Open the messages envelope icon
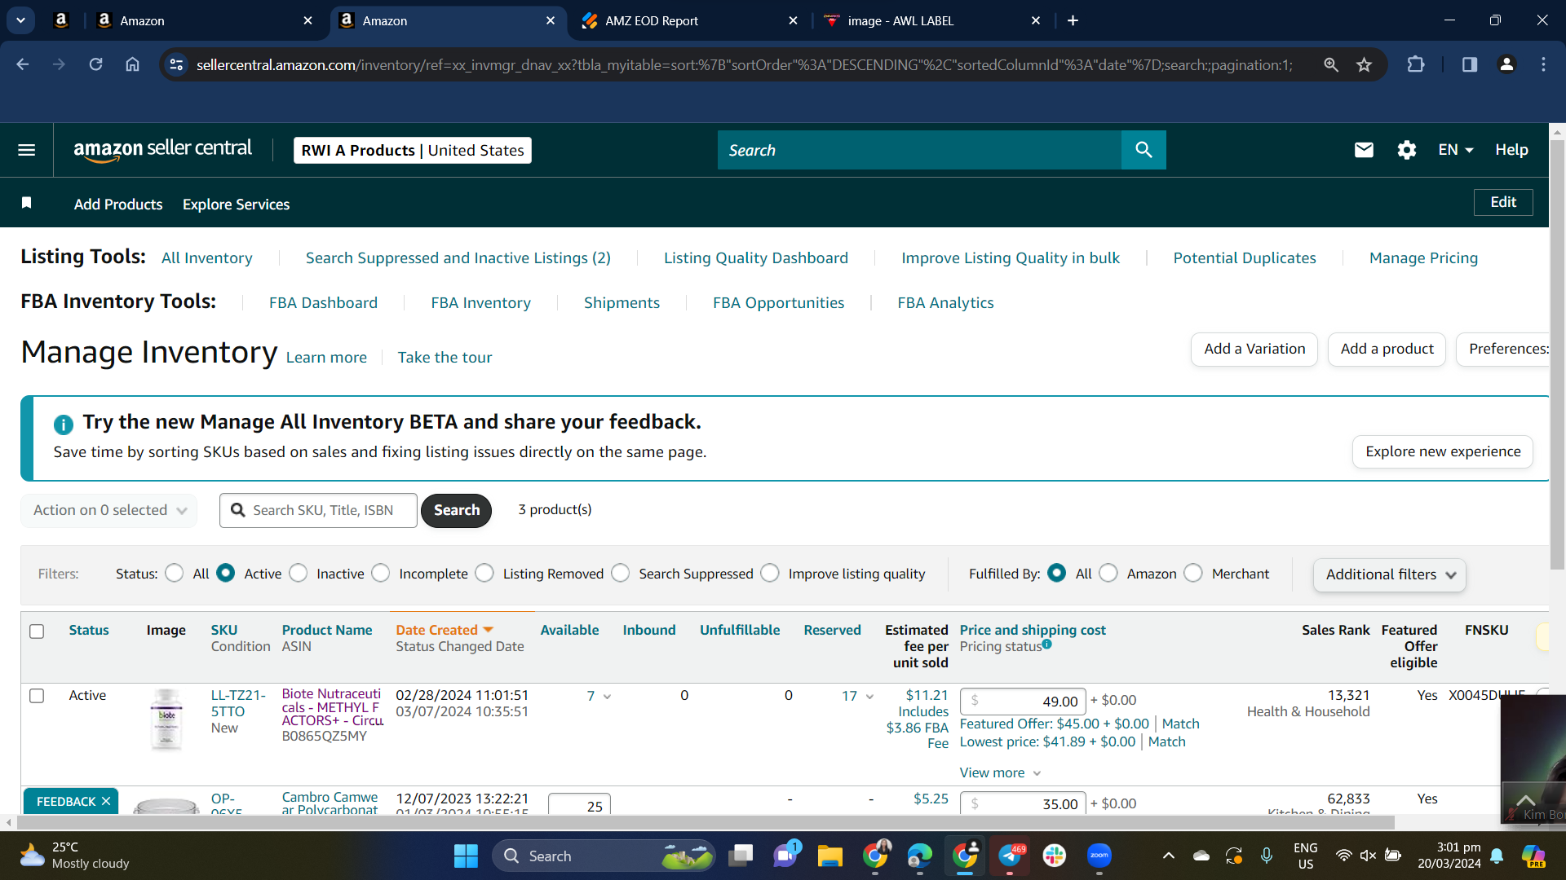This screenshot has width=1566, height=880. pos(1364,150)
